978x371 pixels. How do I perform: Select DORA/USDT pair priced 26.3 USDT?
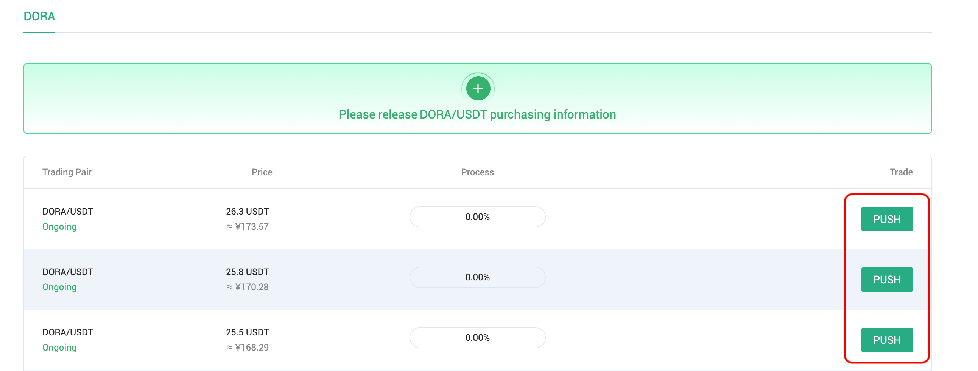click(68, 212)
